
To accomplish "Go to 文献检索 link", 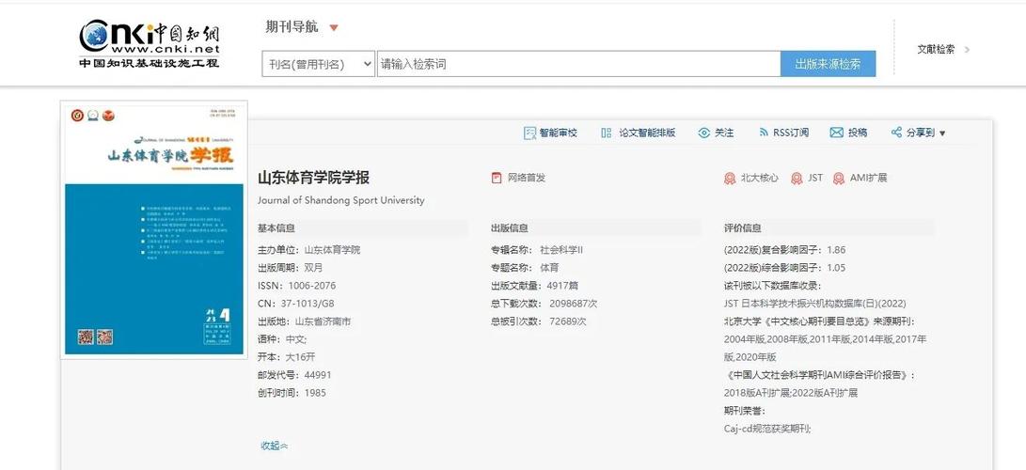I will click(936, 49).
